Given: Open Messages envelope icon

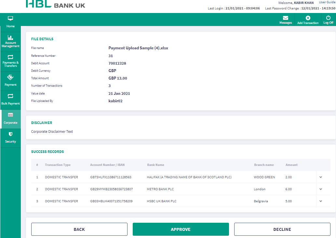Looking at the screenshot, I should (286, 18).
